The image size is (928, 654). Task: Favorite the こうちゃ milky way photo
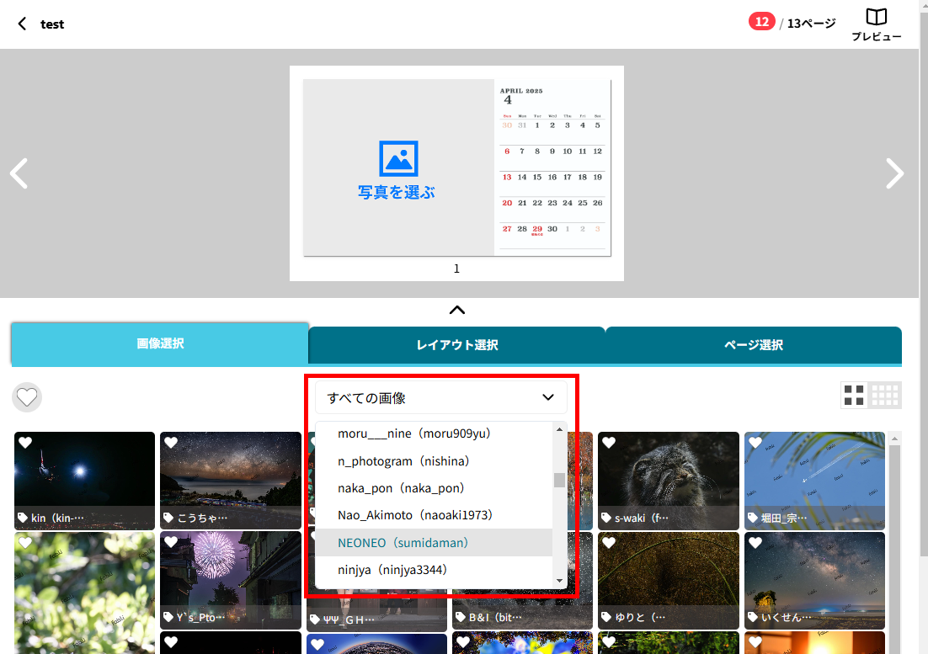click(x=171, y=443)
